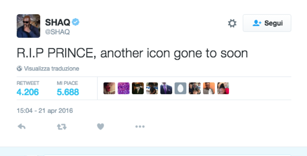307x156 pixels.
Task: Open the suit and purple tie avatar
Action: click(166, 88)
